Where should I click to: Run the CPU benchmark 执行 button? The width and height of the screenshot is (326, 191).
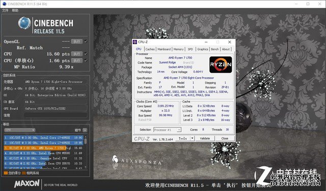[x=77, y=54]
